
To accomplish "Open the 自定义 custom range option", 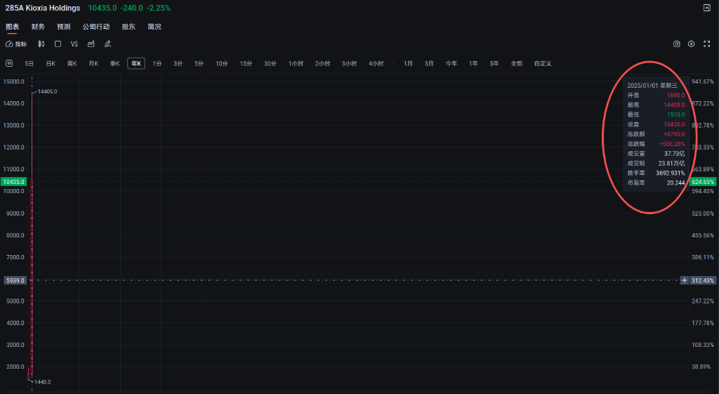I will [x=542, y=63].
